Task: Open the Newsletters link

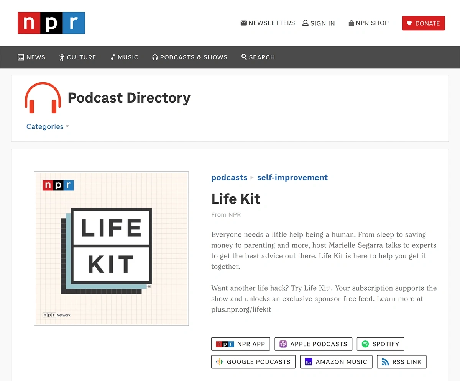Action: pyautogui.click(x=268, y=23)
